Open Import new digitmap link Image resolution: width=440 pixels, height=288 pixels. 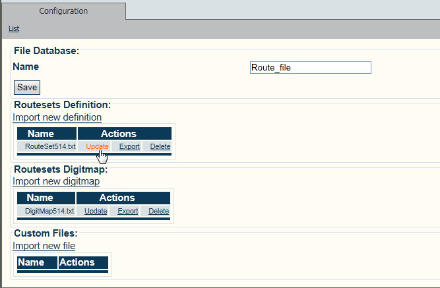(56, 181)
